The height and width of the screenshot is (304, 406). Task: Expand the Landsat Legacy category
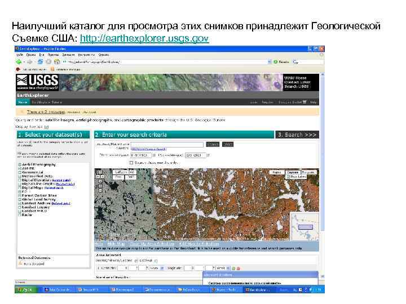(x=19, y=207)
